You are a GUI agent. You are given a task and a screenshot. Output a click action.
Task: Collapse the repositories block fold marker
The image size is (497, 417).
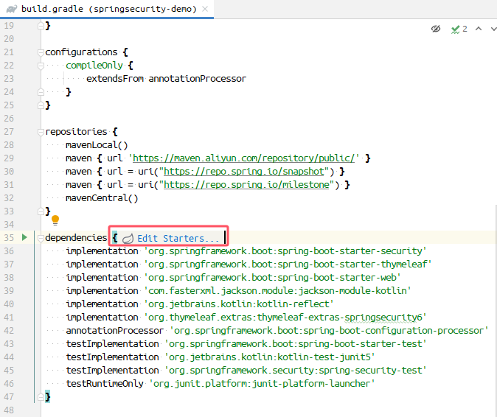(x=41, y=132)
